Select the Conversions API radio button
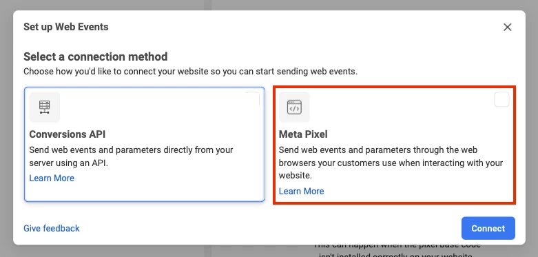This screenshot has height=257, width=538. click(252, 100)
